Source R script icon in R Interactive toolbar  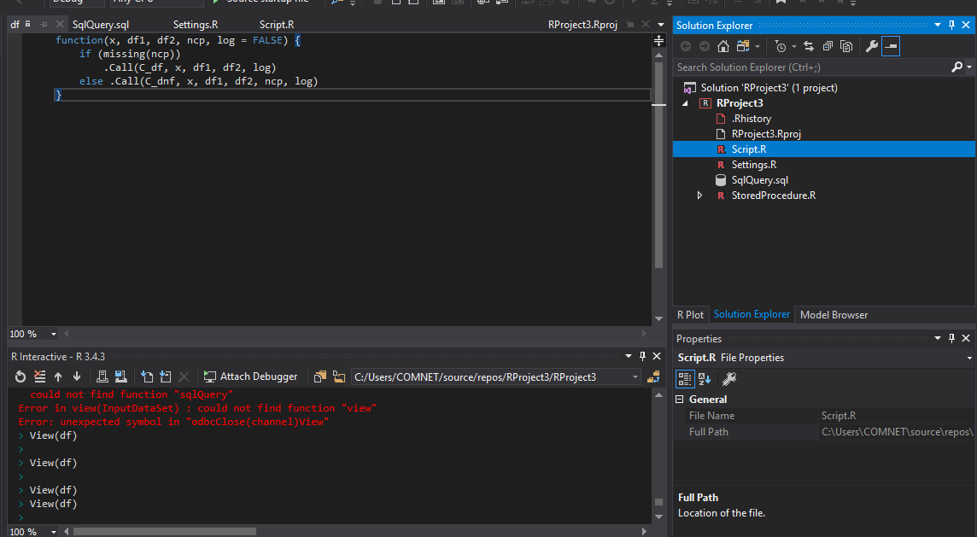coord(146,376)
